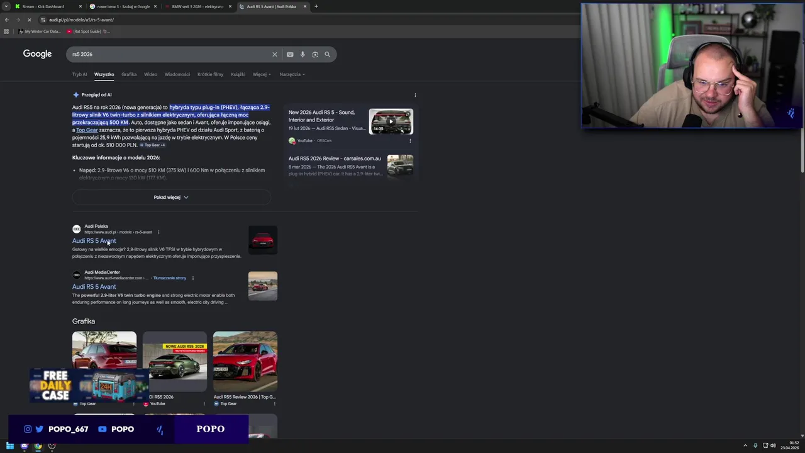Open the taskbar clock and date

coord(790,445)
